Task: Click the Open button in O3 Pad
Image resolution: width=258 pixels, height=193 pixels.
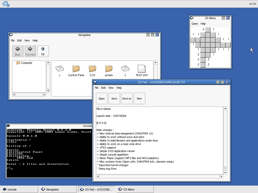Action: click(102, 99)
